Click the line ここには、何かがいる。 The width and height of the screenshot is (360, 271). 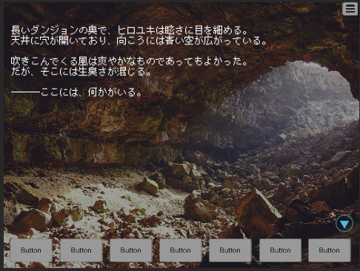76,92
